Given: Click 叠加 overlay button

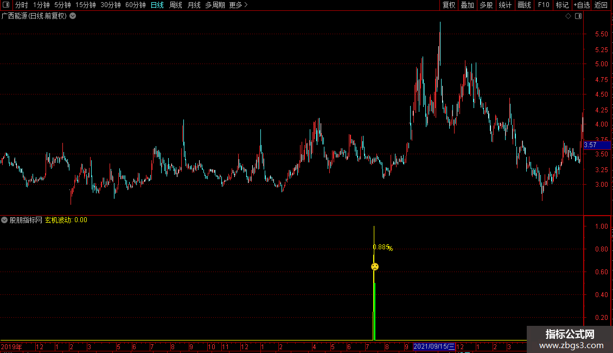Looking at the screenshot, I should 467,5.
